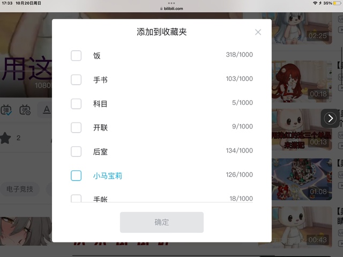Screen dimensions: 343x257
Task: Open the 01:08 recommended video thumbnail
Action: [x=302, y=179]
